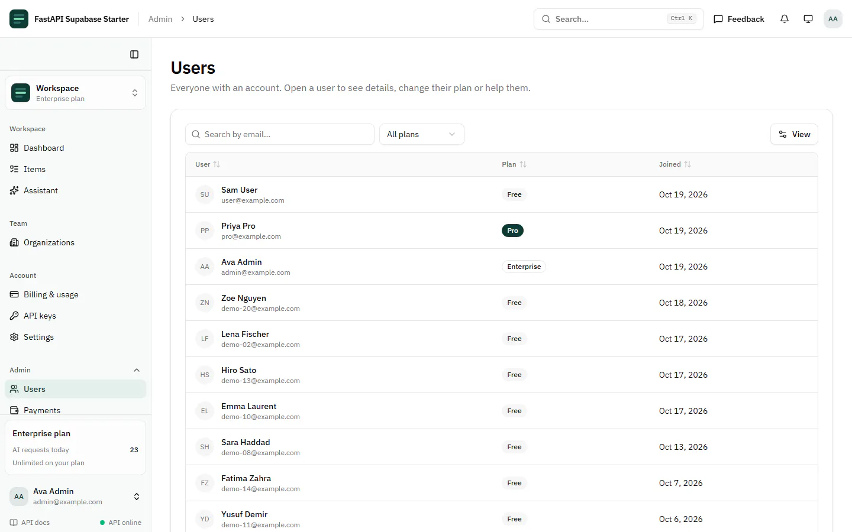
Task: Focus the global Search field
Action: [x=619, y=19]
